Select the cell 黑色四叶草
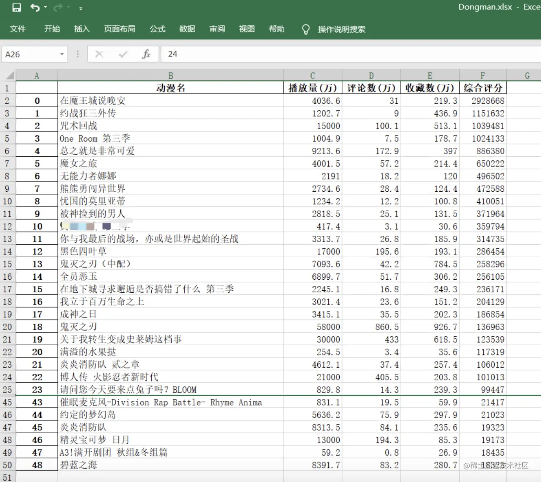The image size is (541, 482). pos(170,252)
